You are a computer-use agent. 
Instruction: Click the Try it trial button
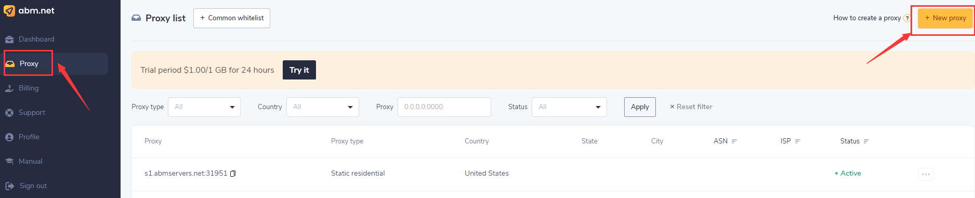point(299,70)
